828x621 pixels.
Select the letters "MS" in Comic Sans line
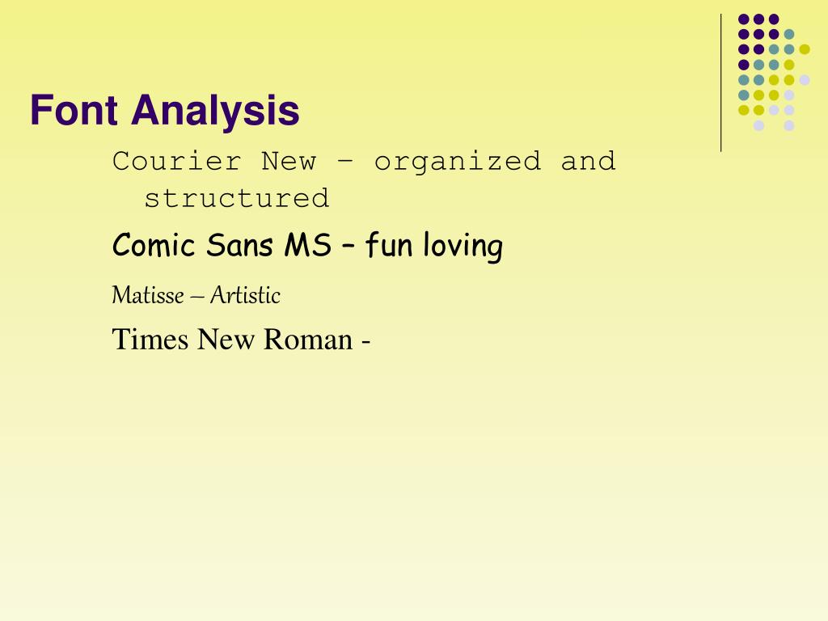click(x=308, y=245)
